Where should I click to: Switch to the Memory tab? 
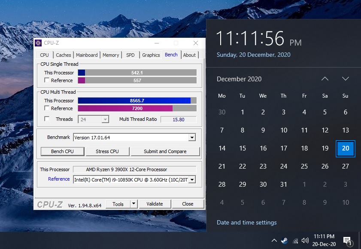pyautogui.click(x=111, y=55)
